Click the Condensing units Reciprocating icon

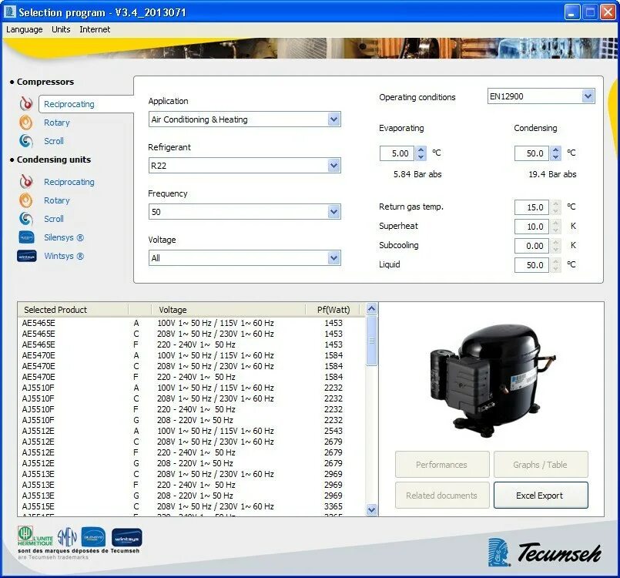26,182
